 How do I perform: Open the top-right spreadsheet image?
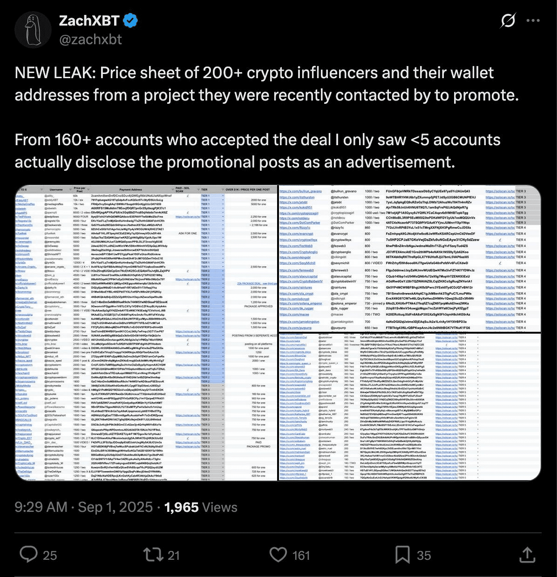409,258
